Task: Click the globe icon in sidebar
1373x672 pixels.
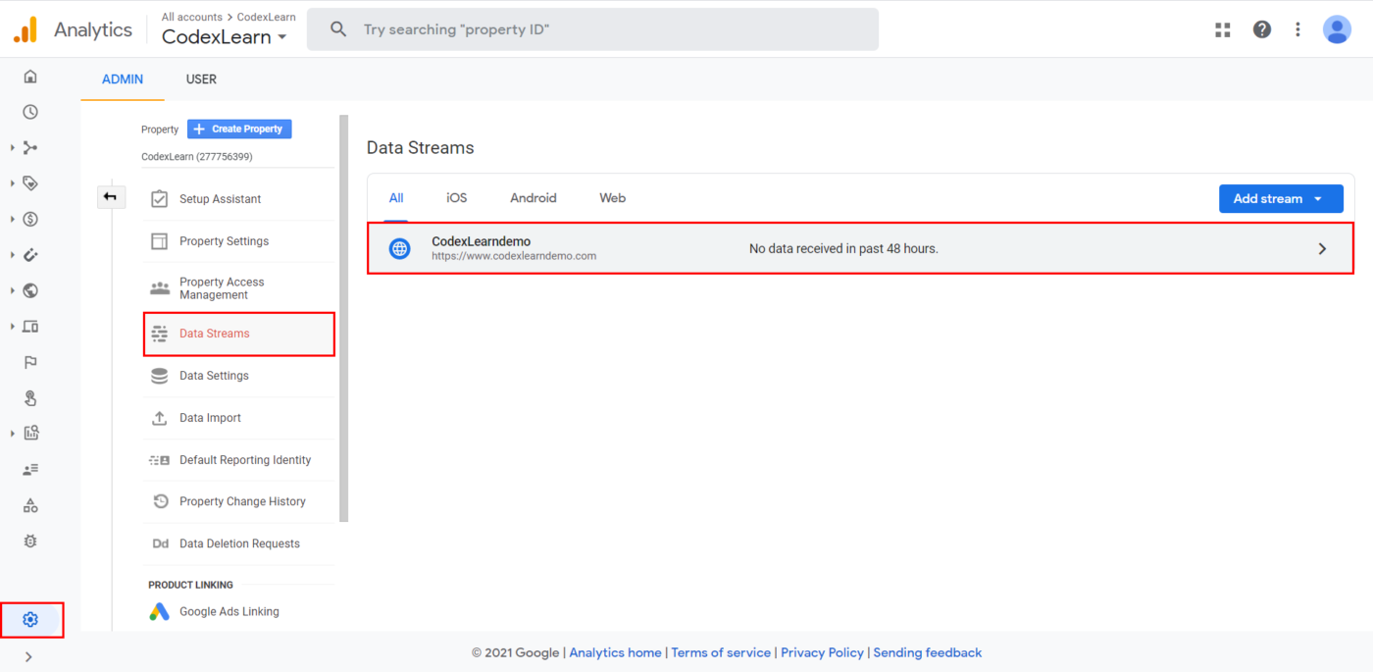Action: 30,290
